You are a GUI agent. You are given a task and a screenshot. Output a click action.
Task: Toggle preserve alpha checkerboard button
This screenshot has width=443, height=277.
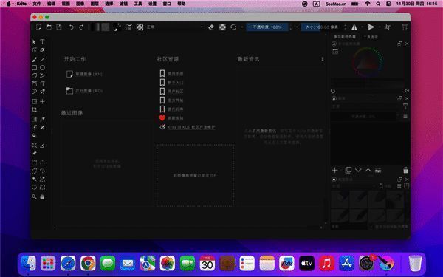222,27
